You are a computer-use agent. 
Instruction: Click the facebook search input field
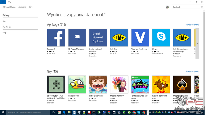click(186, 7)
